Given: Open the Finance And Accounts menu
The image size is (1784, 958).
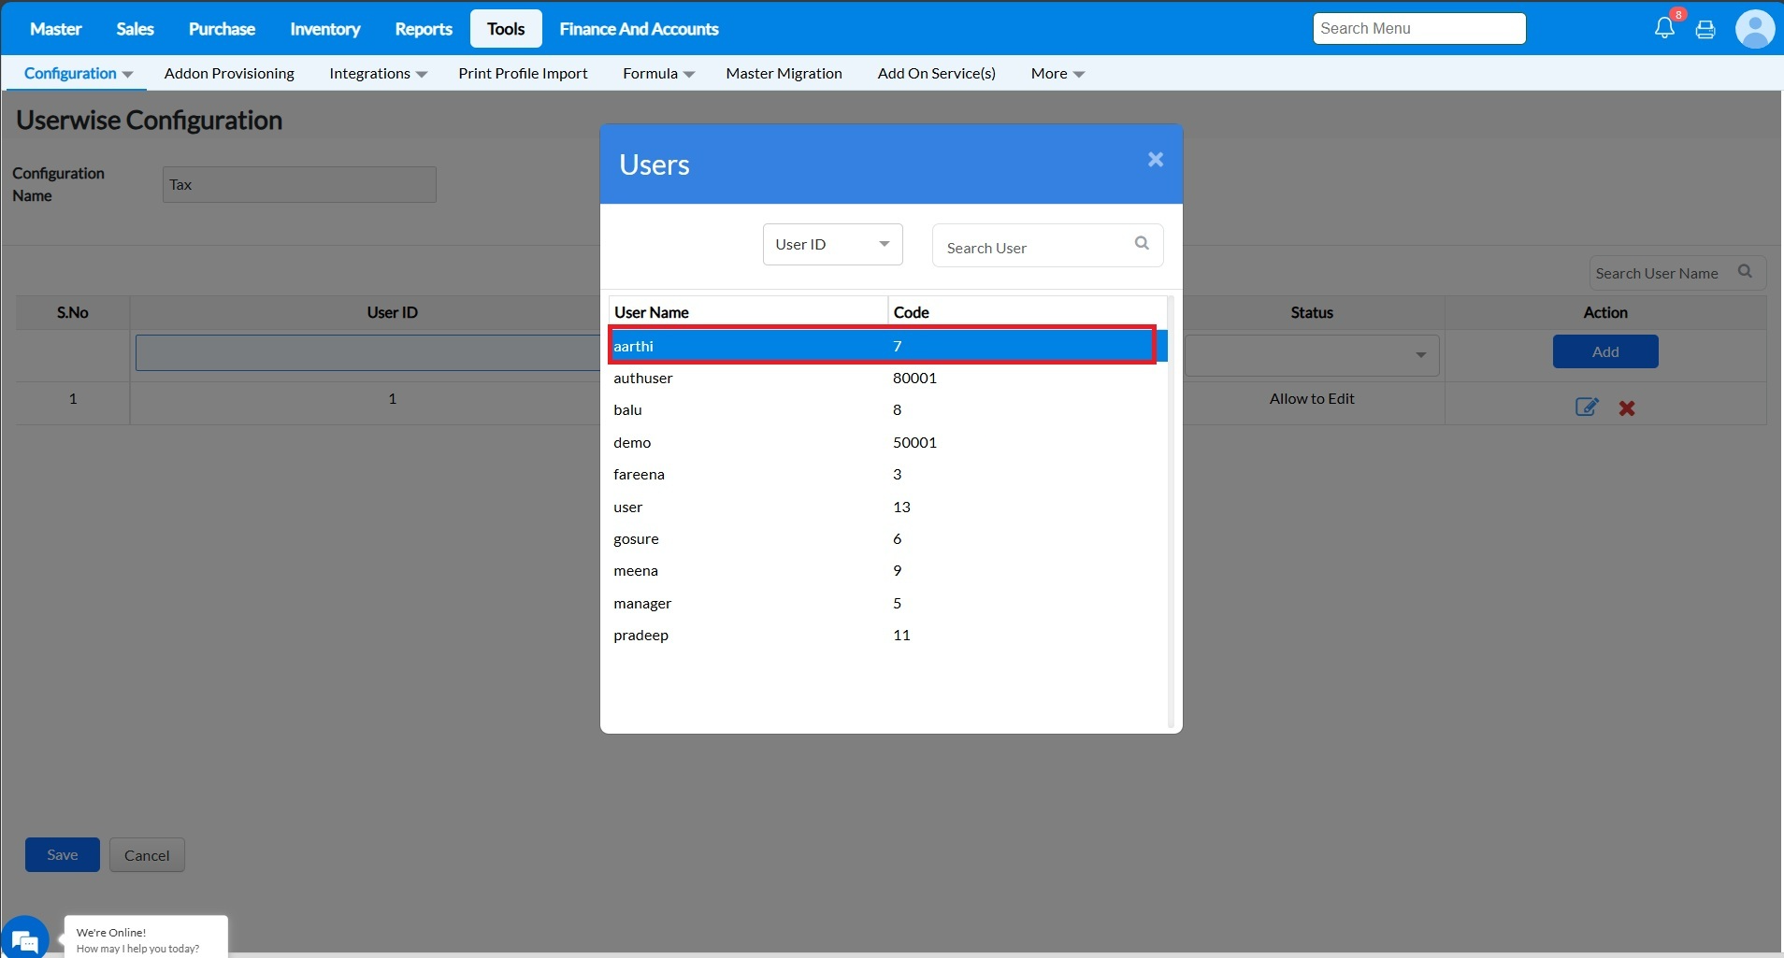Looking at the screenshot, I should [639, 29].
